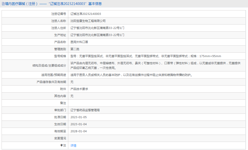248x150 pixels.
Task: Click the document icon beside the page title
Action: click(x=3, y=4)
